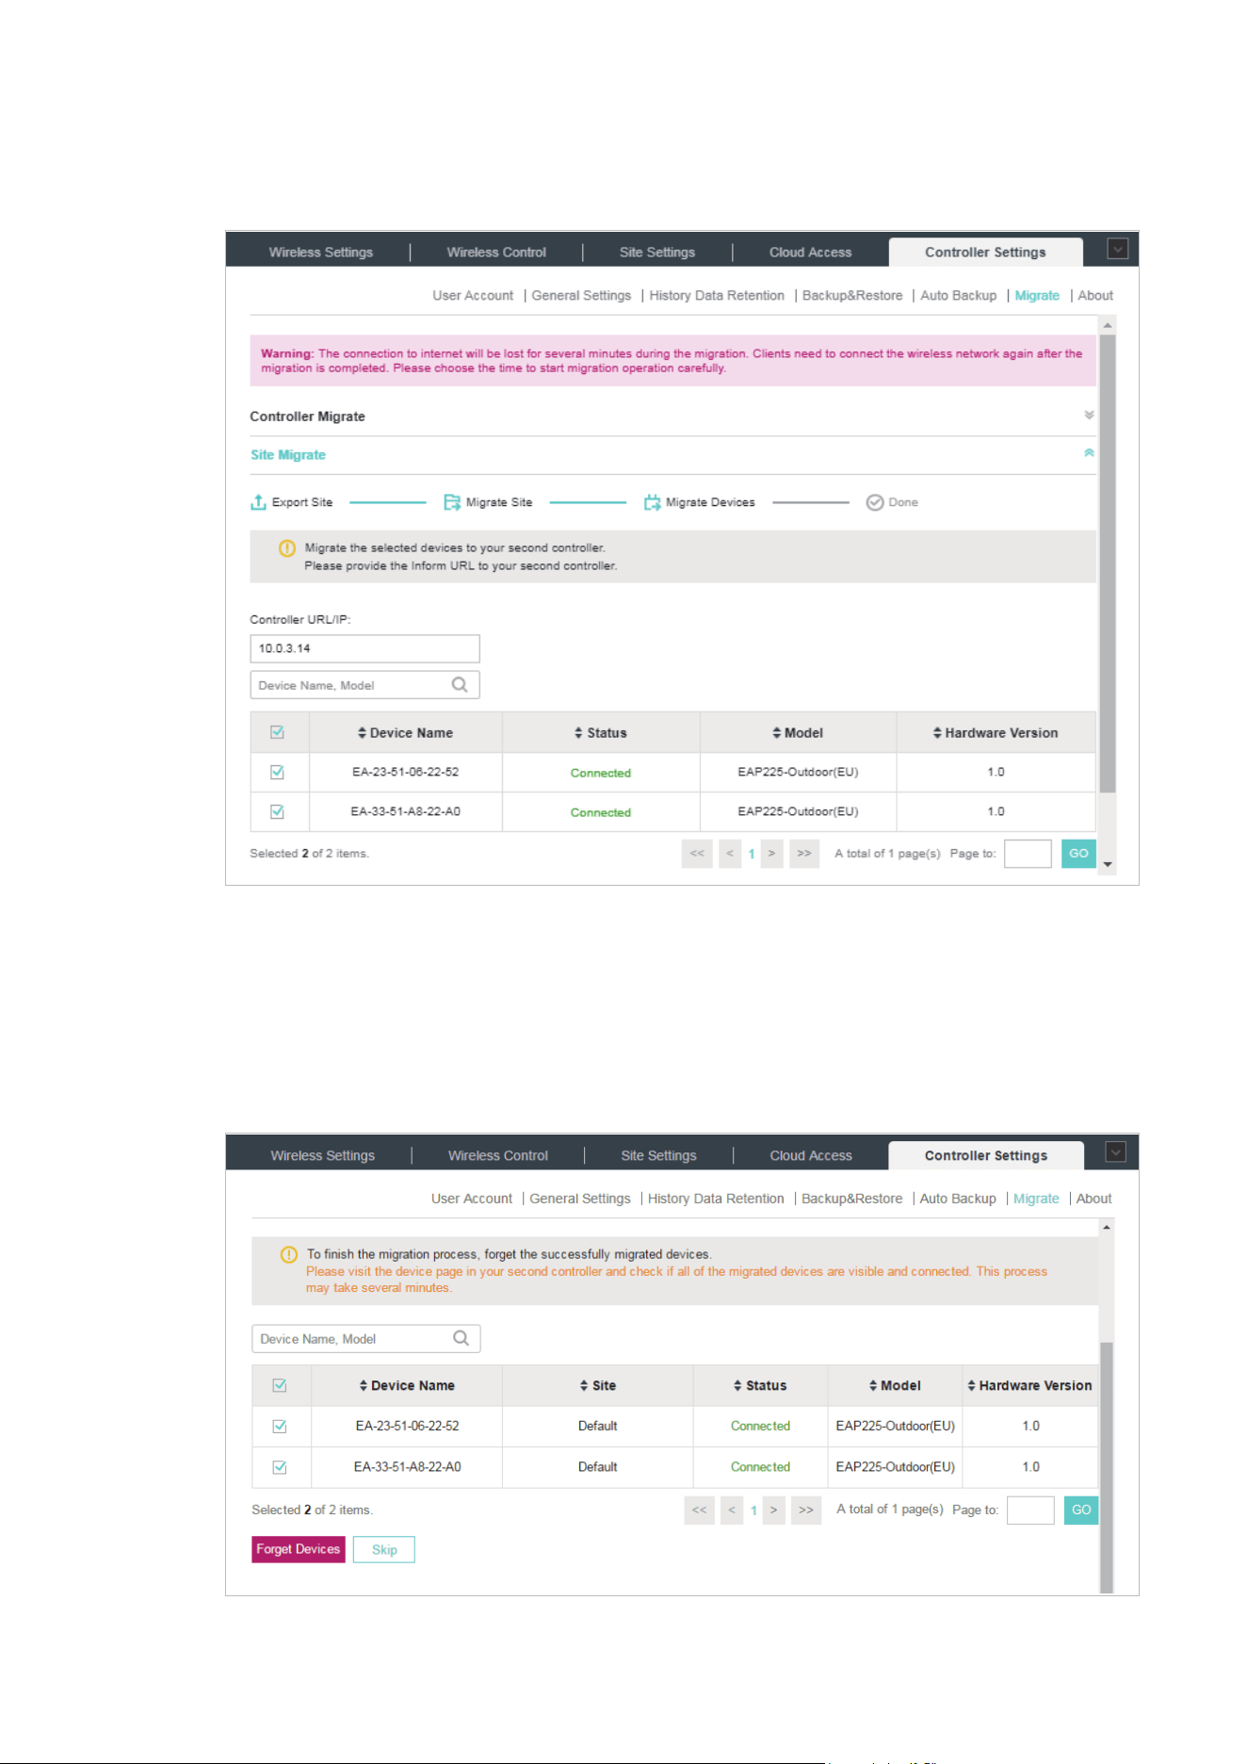Click the Migrate Site step icon
Viewport: 1247px width, 1764px height.
click(x=452, y=502)
